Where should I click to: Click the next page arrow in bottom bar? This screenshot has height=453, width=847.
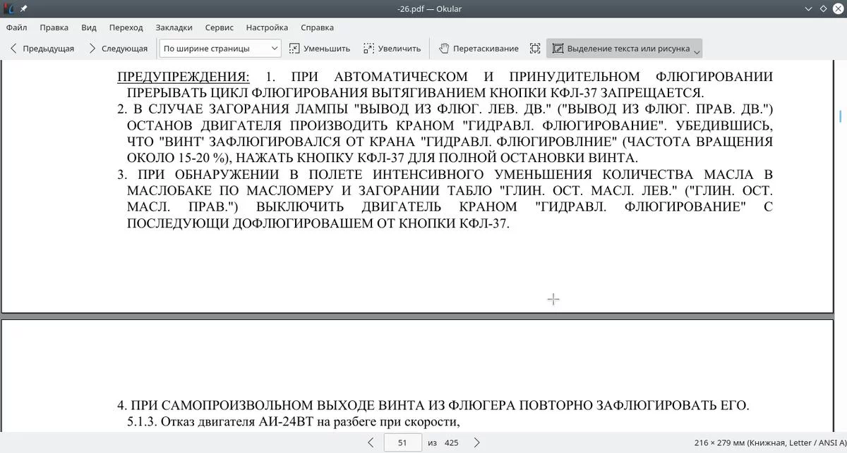click(476, 442)
